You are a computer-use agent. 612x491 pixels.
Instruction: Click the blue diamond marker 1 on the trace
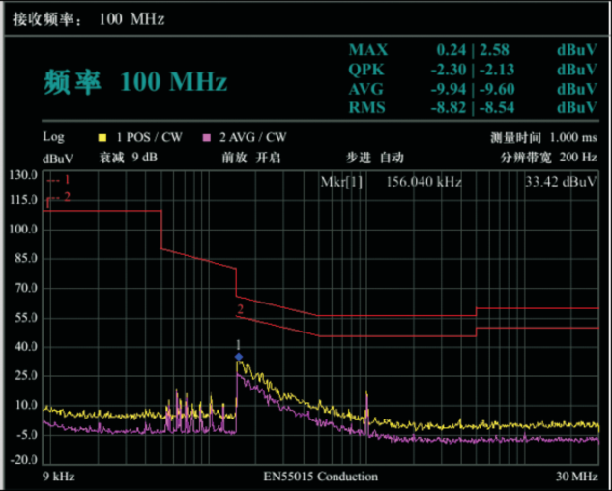pos(239,357)
